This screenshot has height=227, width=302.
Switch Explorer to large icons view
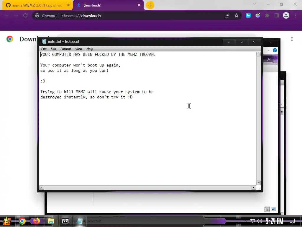click(274, 209)
